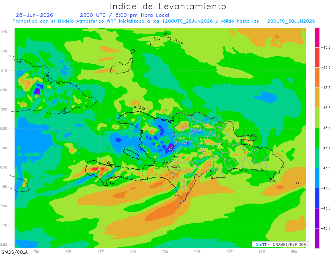Click the red swatch on the color bar

317,57
